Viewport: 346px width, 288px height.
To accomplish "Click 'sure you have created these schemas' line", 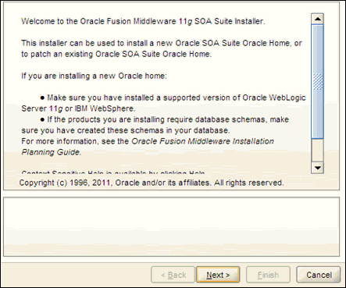I will (126, 130).
